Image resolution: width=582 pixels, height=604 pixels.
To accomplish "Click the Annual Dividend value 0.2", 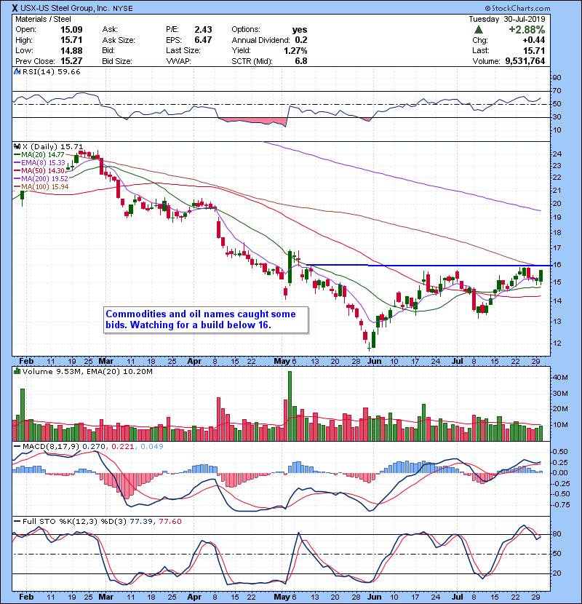I will pos(301,40).
